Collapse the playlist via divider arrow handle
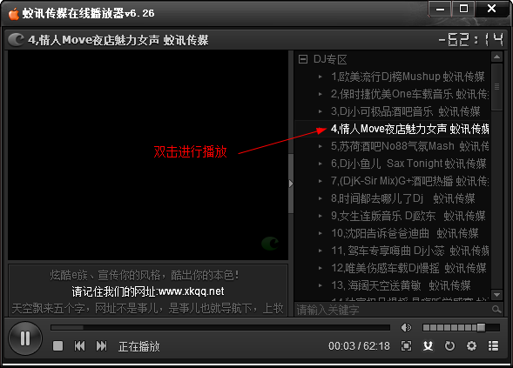513x368 pixels. coord(291,184)
